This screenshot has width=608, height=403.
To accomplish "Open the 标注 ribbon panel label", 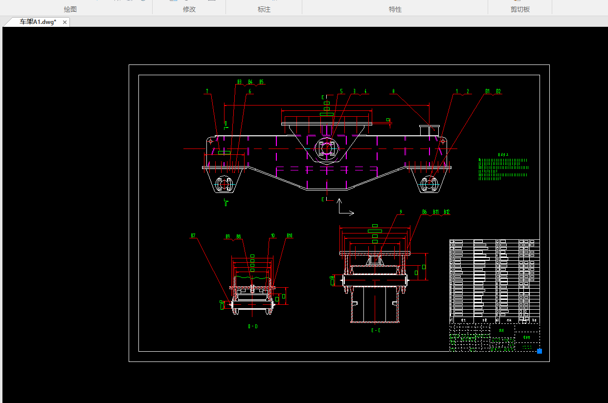I will [x=264, y=9].
